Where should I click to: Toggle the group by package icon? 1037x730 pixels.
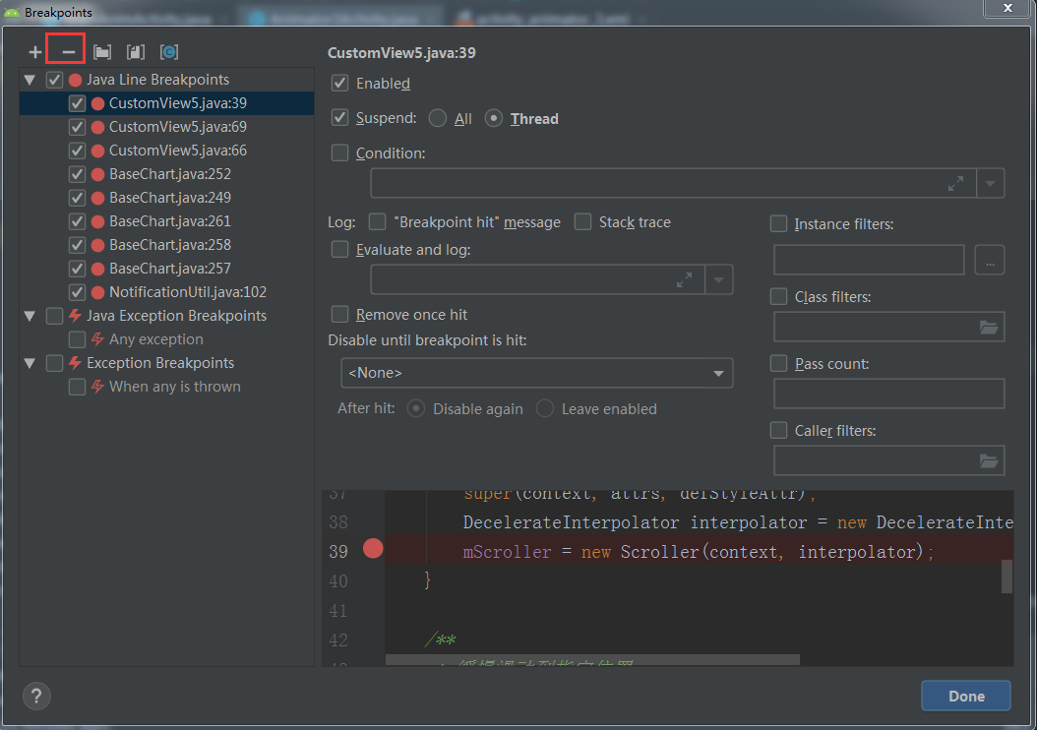point(102,51)
